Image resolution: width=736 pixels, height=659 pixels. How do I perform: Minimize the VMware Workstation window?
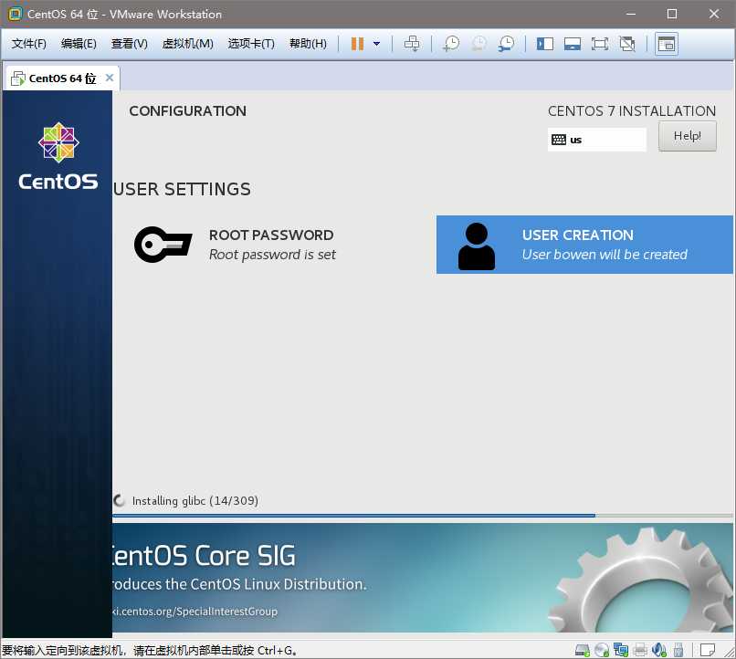click(x=631, y=14)
